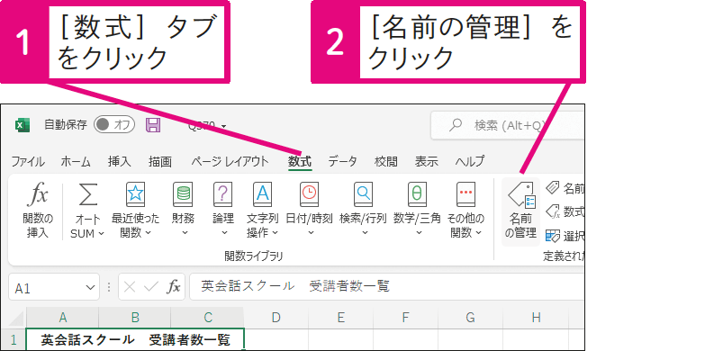The height and width of the screenshot is (351, 705).
Task: Open the ヘルプ tab
Action: (470, 161)
